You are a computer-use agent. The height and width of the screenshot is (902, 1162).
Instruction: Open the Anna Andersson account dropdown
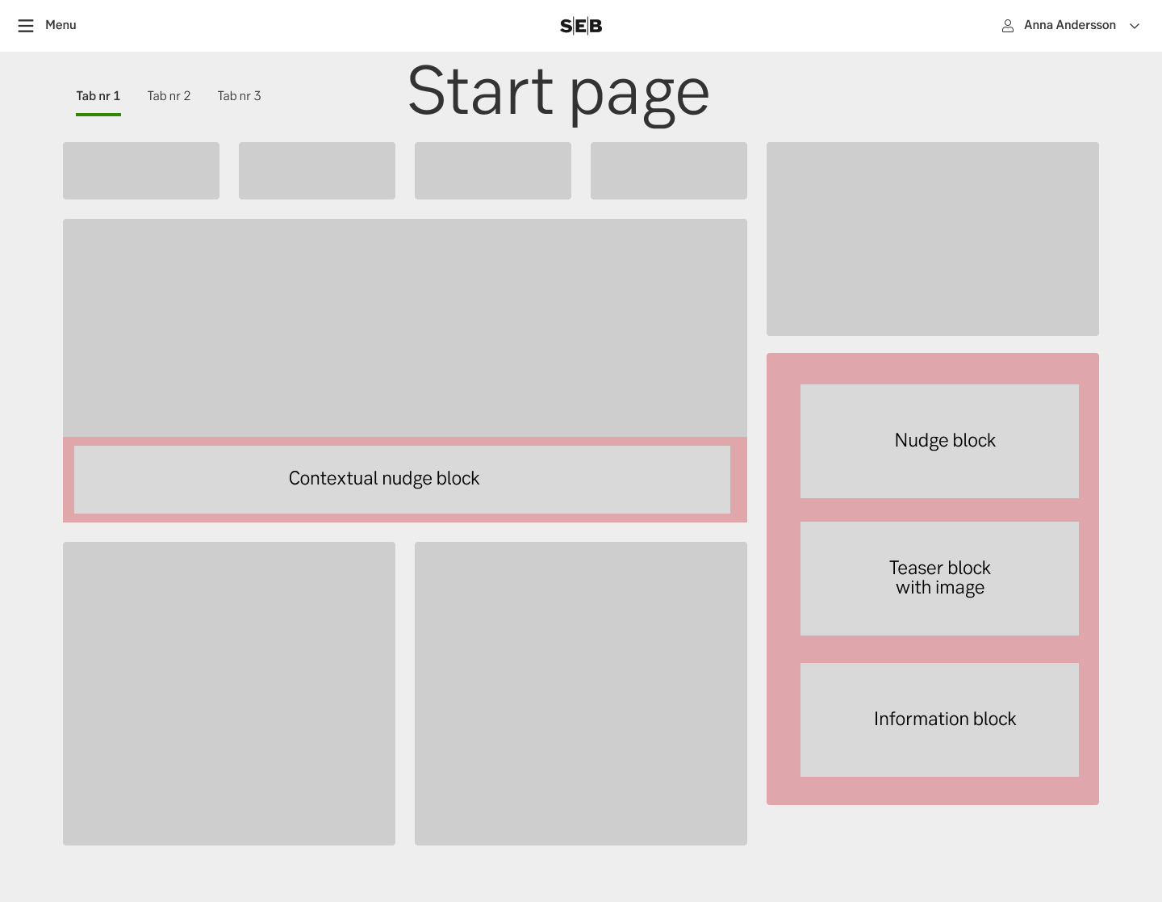click(x=1069, y=25)
